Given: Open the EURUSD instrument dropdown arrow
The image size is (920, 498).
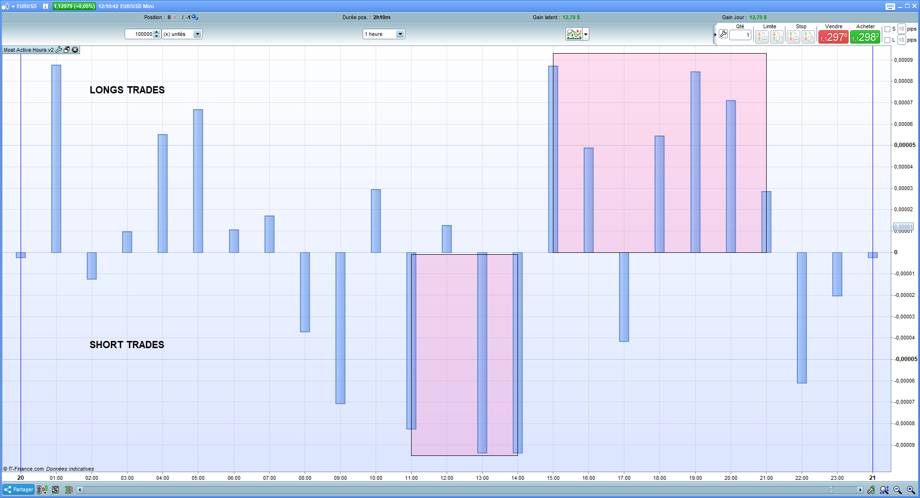Looking at the screenshot, I should click(x=13, y=6).
